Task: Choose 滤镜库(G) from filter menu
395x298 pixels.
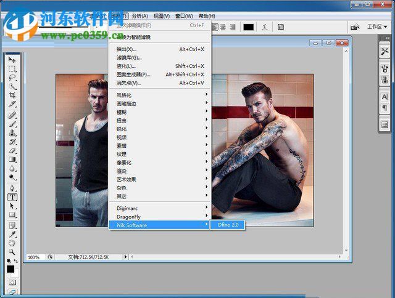Action: point(160,58)
